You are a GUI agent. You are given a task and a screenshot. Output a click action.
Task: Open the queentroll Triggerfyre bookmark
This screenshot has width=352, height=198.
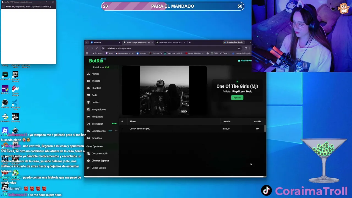coord(241,53)
